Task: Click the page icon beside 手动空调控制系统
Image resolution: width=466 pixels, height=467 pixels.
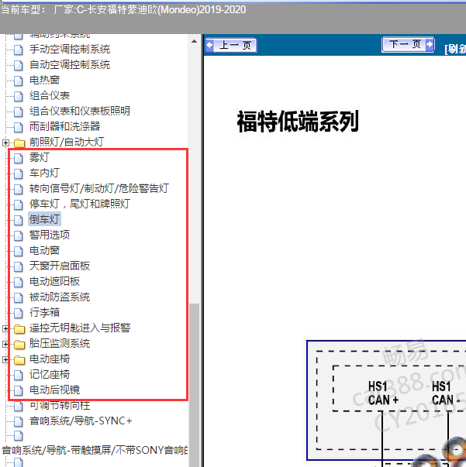Action: pyautogui.click(x=19, y=50)
